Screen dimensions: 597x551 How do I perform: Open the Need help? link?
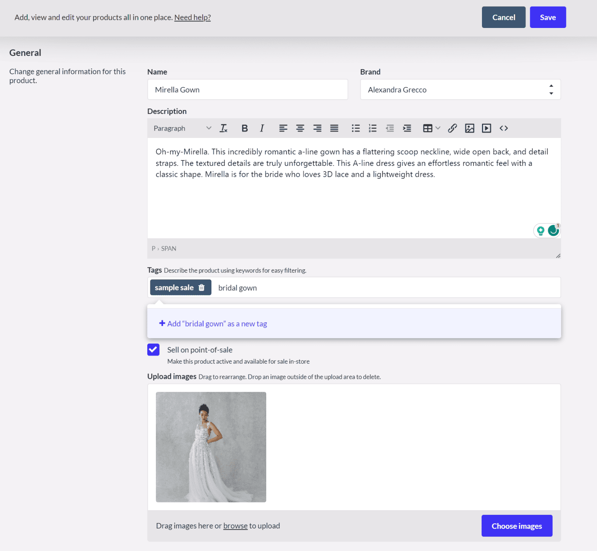192,17
